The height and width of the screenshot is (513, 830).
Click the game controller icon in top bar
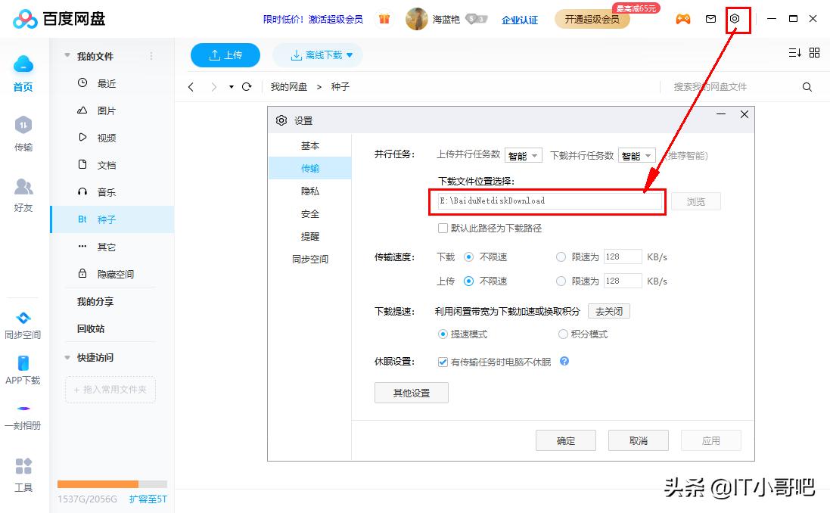[x=683, y=19]
